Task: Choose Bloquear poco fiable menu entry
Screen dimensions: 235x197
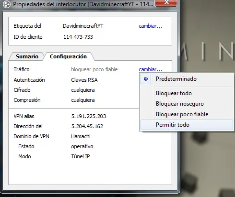Action: tap(187, 114)
